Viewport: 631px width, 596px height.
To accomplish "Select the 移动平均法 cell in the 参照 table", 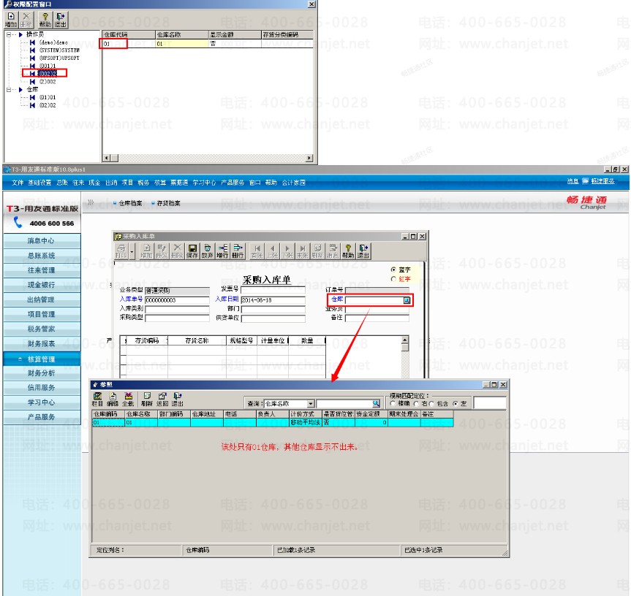I will pos(306,422).
